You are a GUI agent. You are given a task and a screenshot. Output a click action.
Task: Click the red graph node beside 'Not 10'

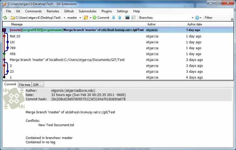(4, 36)
